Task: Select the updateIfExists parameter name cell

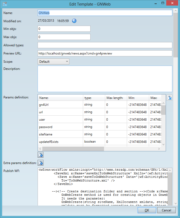Action: (60, 142)
